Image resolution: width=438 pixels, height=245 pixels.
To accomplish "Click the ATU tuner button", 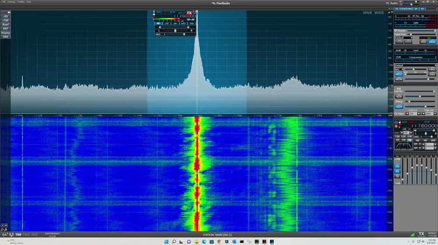I will pyautogui.click(x=423, y=42).
